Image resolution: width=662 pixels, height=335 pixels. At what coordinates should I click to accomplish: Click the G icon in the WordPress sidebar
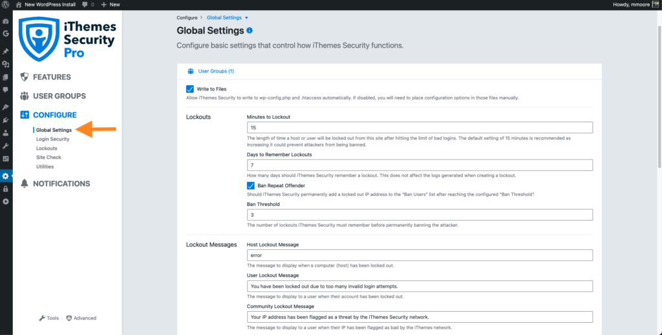click(5, 34)
